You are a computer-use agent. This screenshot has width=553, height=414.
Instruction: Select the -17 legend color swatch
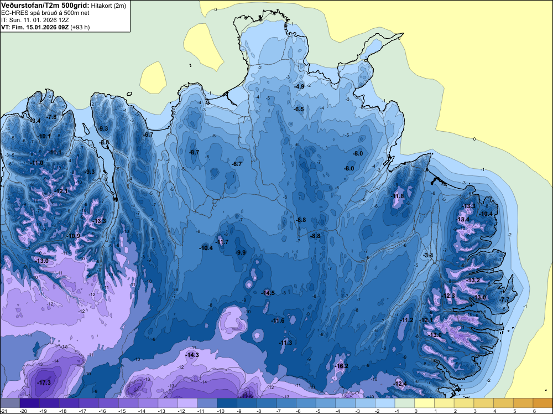[x=89, y=403]
